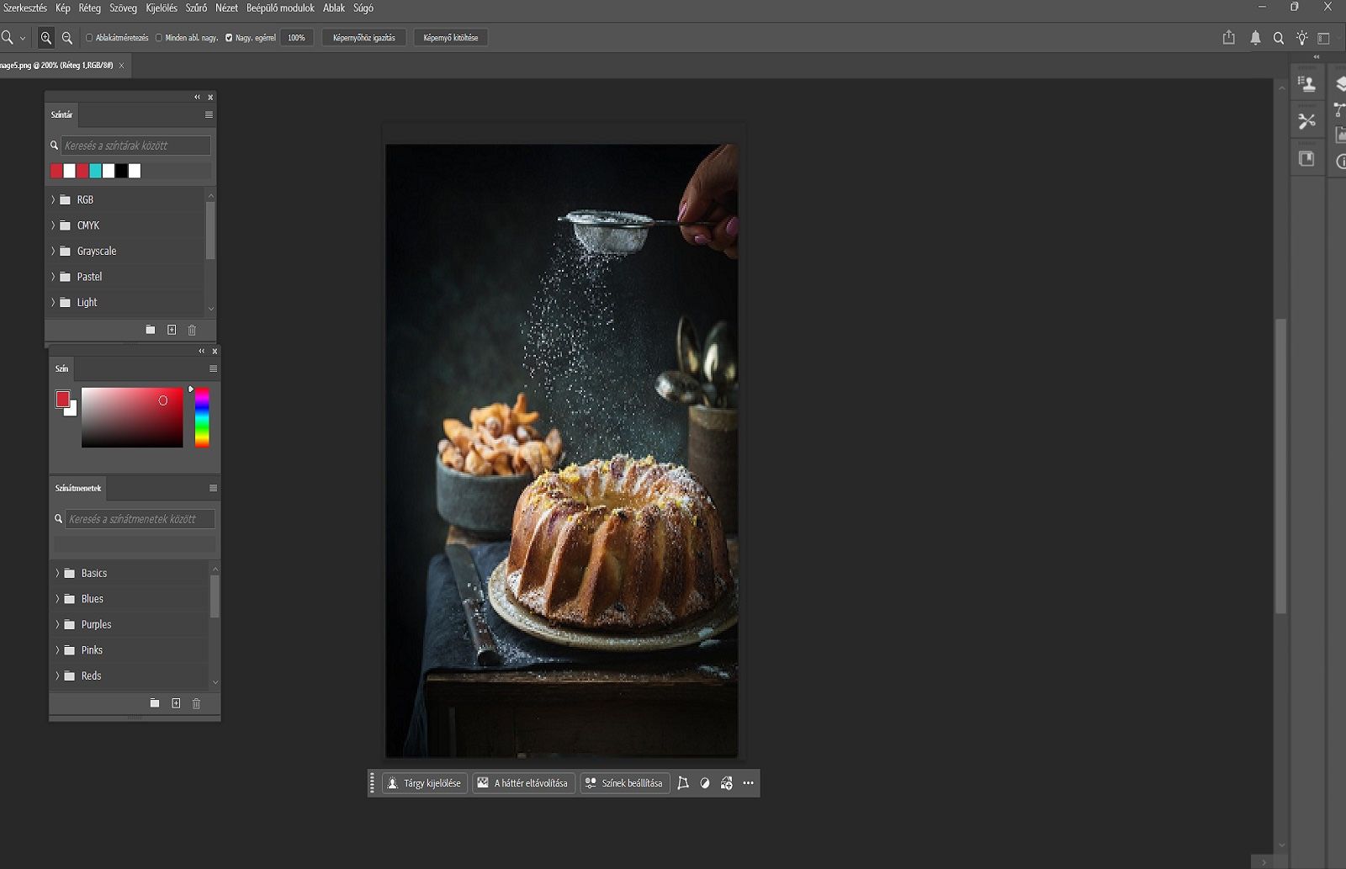The height and width of the screenshot is (869, 1346).
Task: Open the Réteg menu
Action: 89,8
